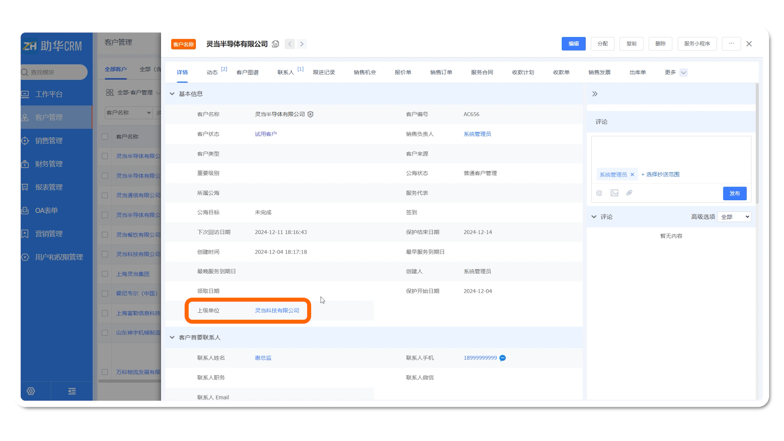
Task: Toggle the select-all checkbox in list header
Action: (105, 137)
